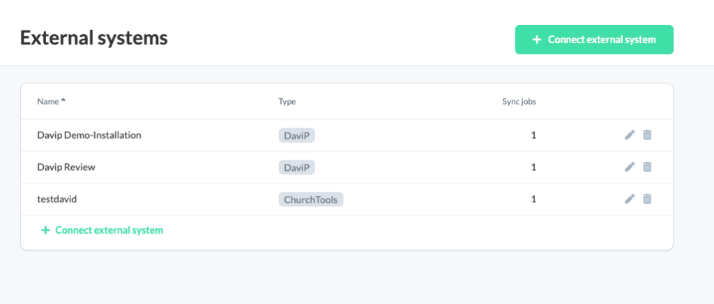
Task: Select the Davip Review row name
Action: click(66, 167)
